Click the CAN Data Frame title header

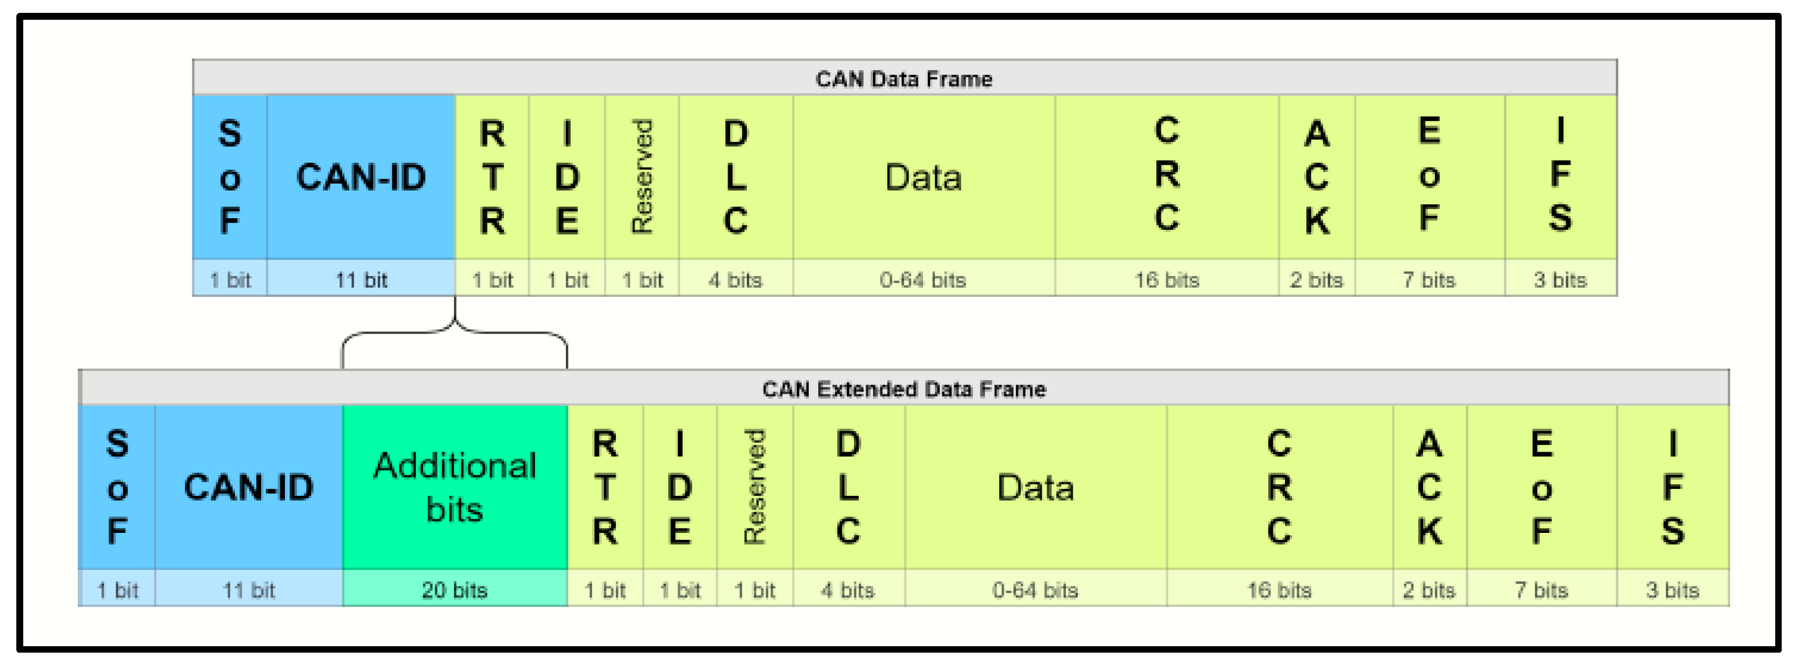[x=904, y=78]
